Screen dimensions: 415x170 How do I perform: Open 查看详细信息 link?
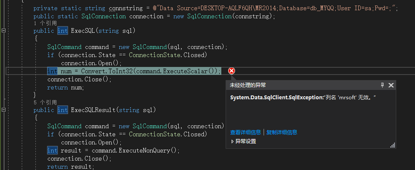[x=245, y=132]
